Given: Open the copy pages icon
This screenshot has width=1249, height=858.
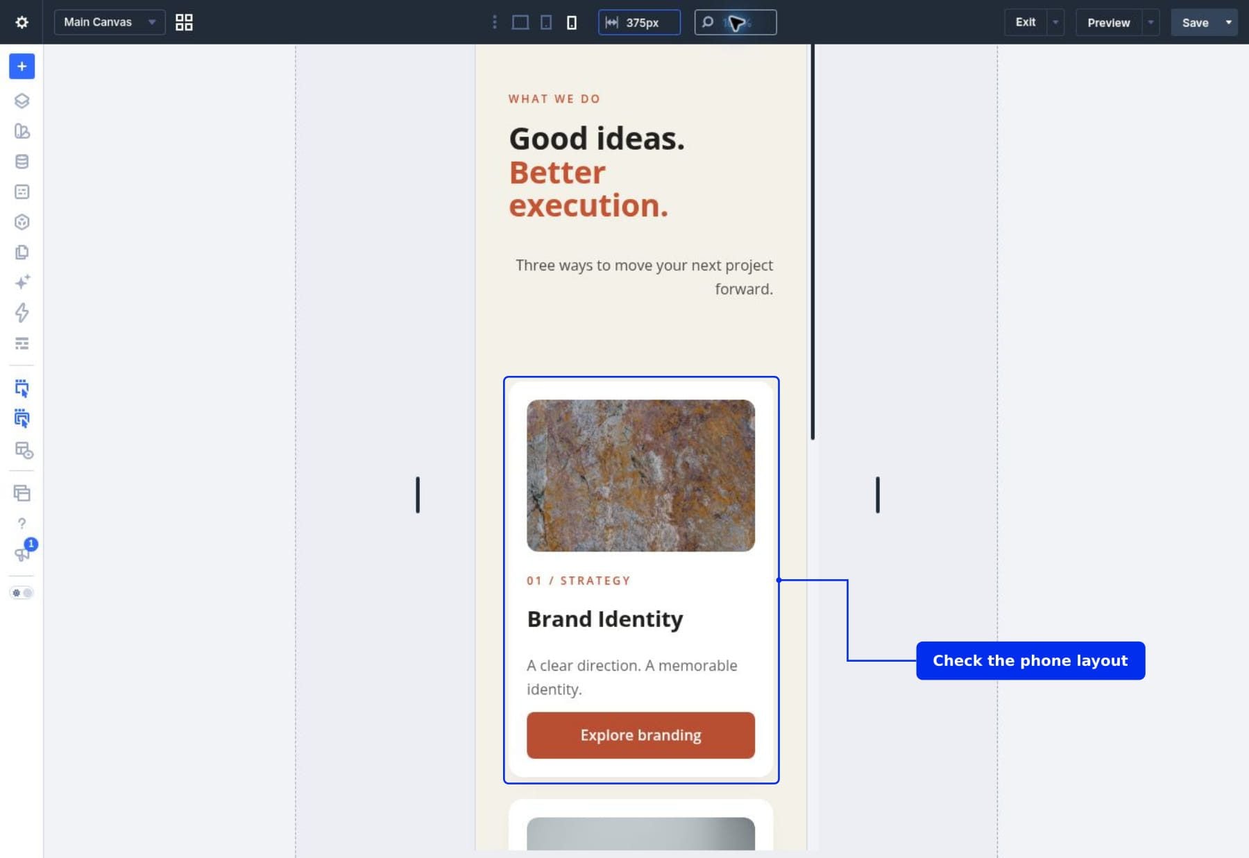Looking at the screenshot, I should coord(22,252).
